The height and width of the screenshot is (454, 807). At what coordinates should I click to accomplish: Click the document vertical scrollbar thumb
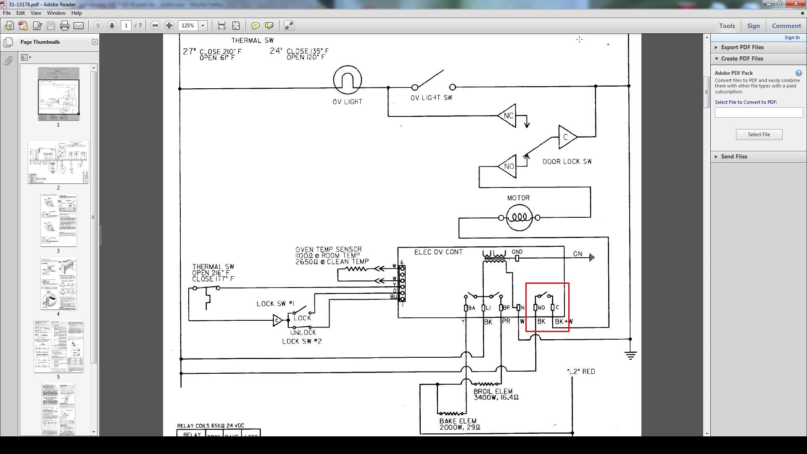pyautogui.click(x=707, y=92)
